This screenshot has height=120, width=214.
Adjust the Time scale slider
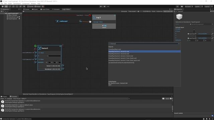(x=140, y=11)
